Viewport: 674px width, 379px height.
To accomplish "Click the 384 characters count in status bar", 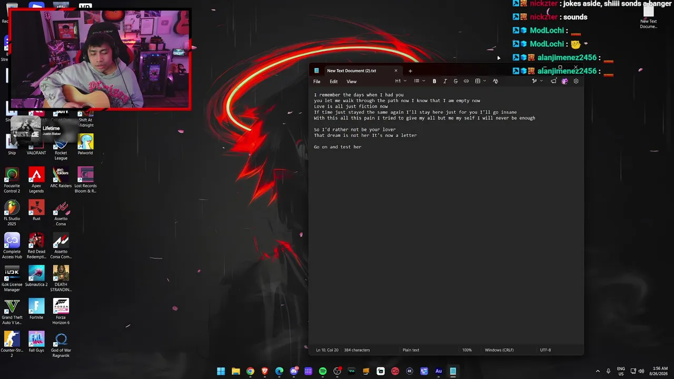I will point(357,350).
